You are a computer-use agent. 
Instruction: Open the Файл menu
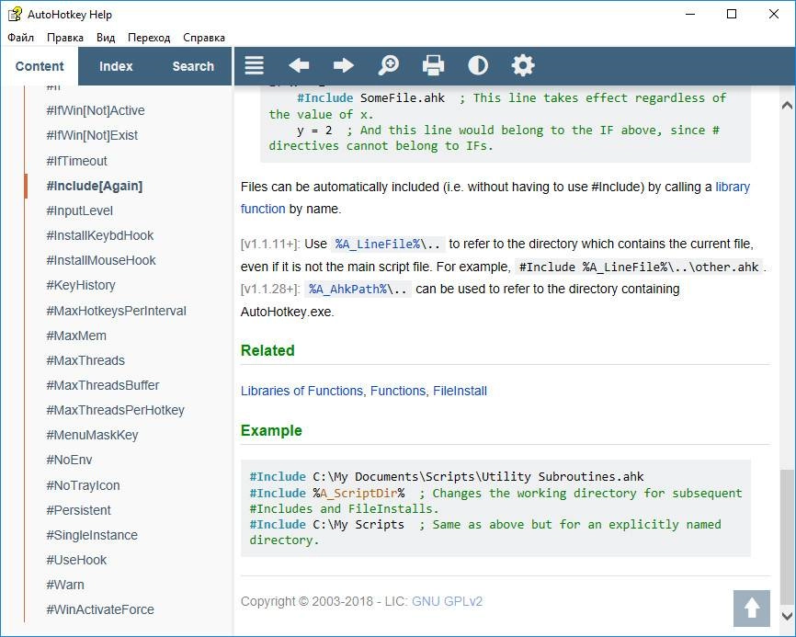pos(21,38)
